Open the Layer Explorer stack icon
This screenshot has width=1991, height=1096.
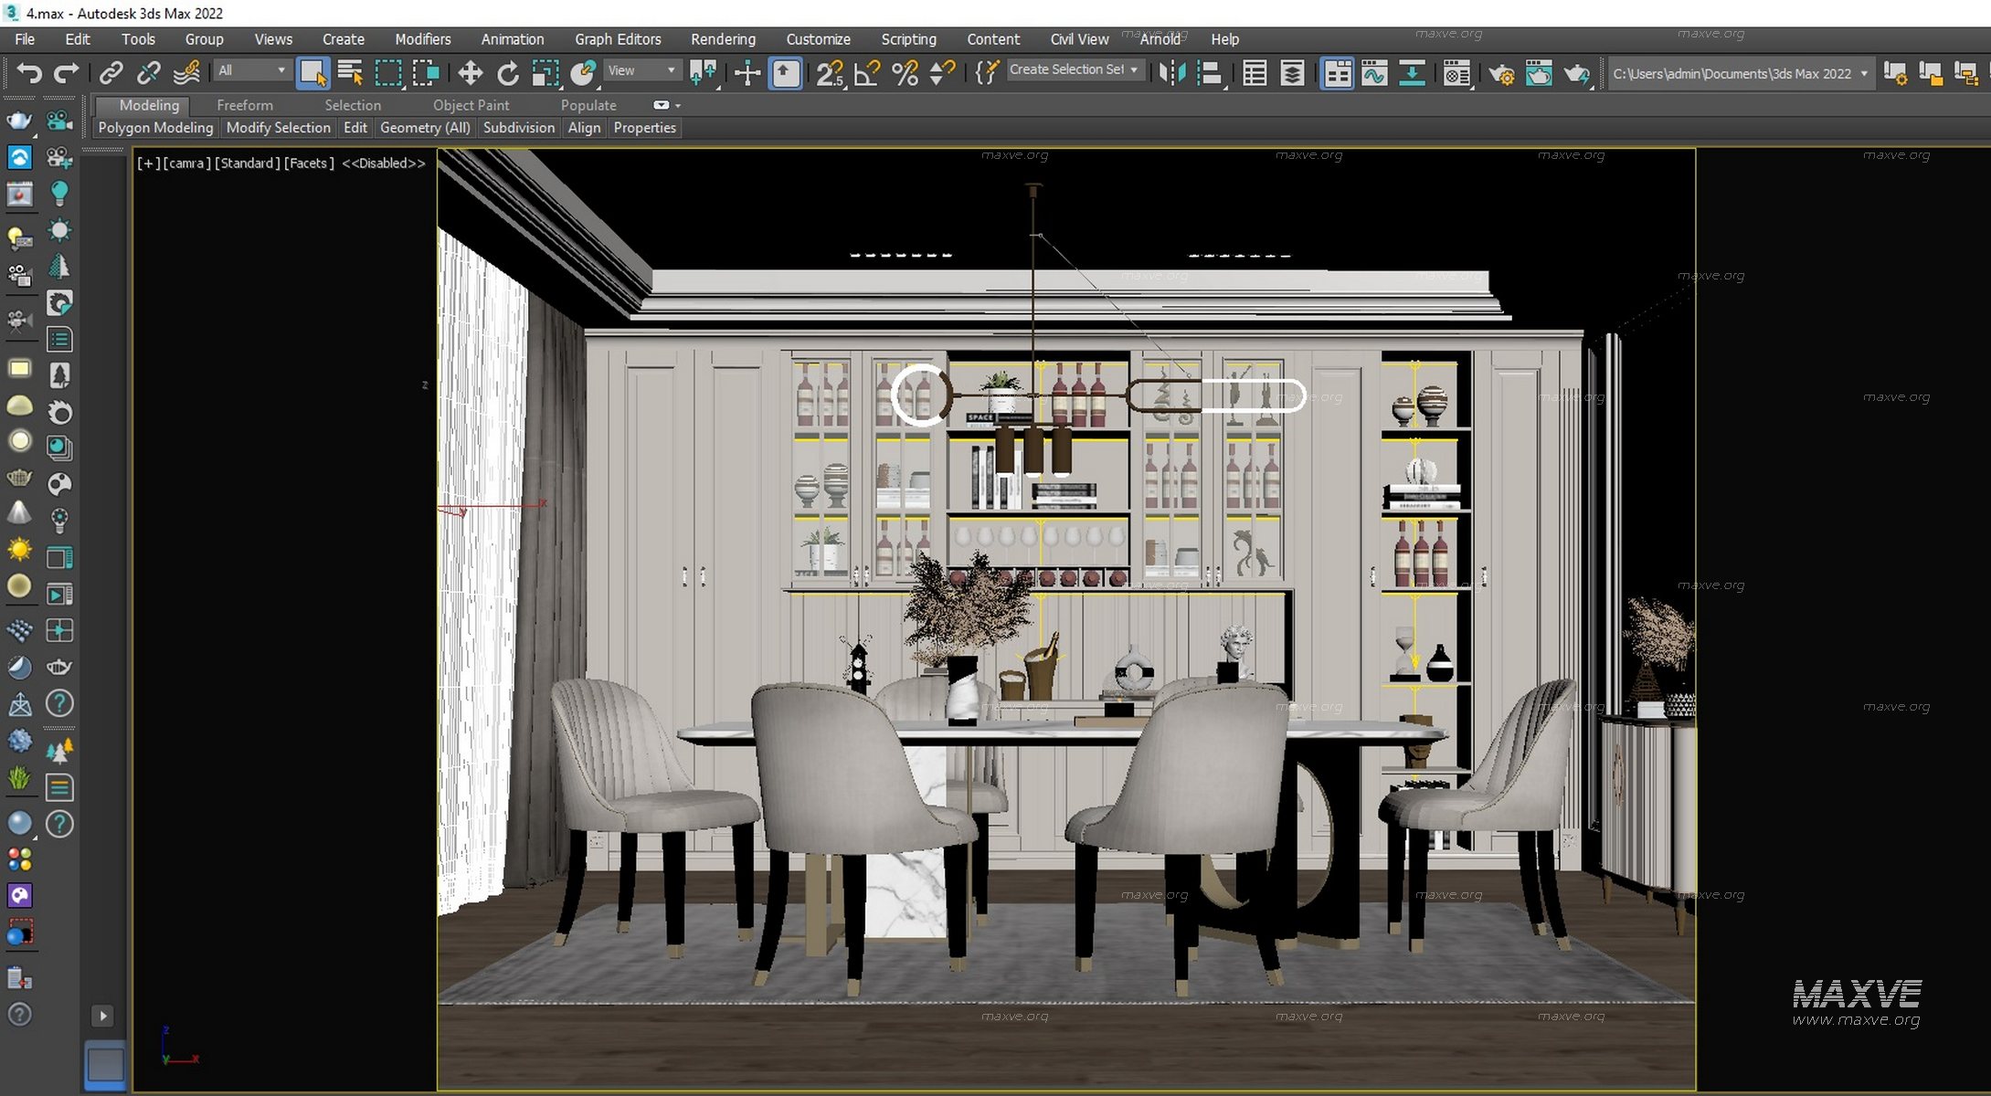point(1291,73)
